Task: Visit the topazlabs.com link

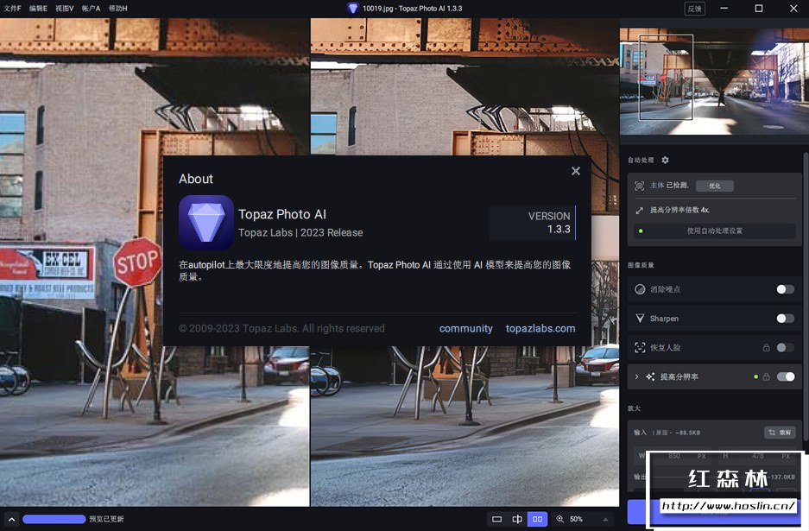Action: [540, 329]
